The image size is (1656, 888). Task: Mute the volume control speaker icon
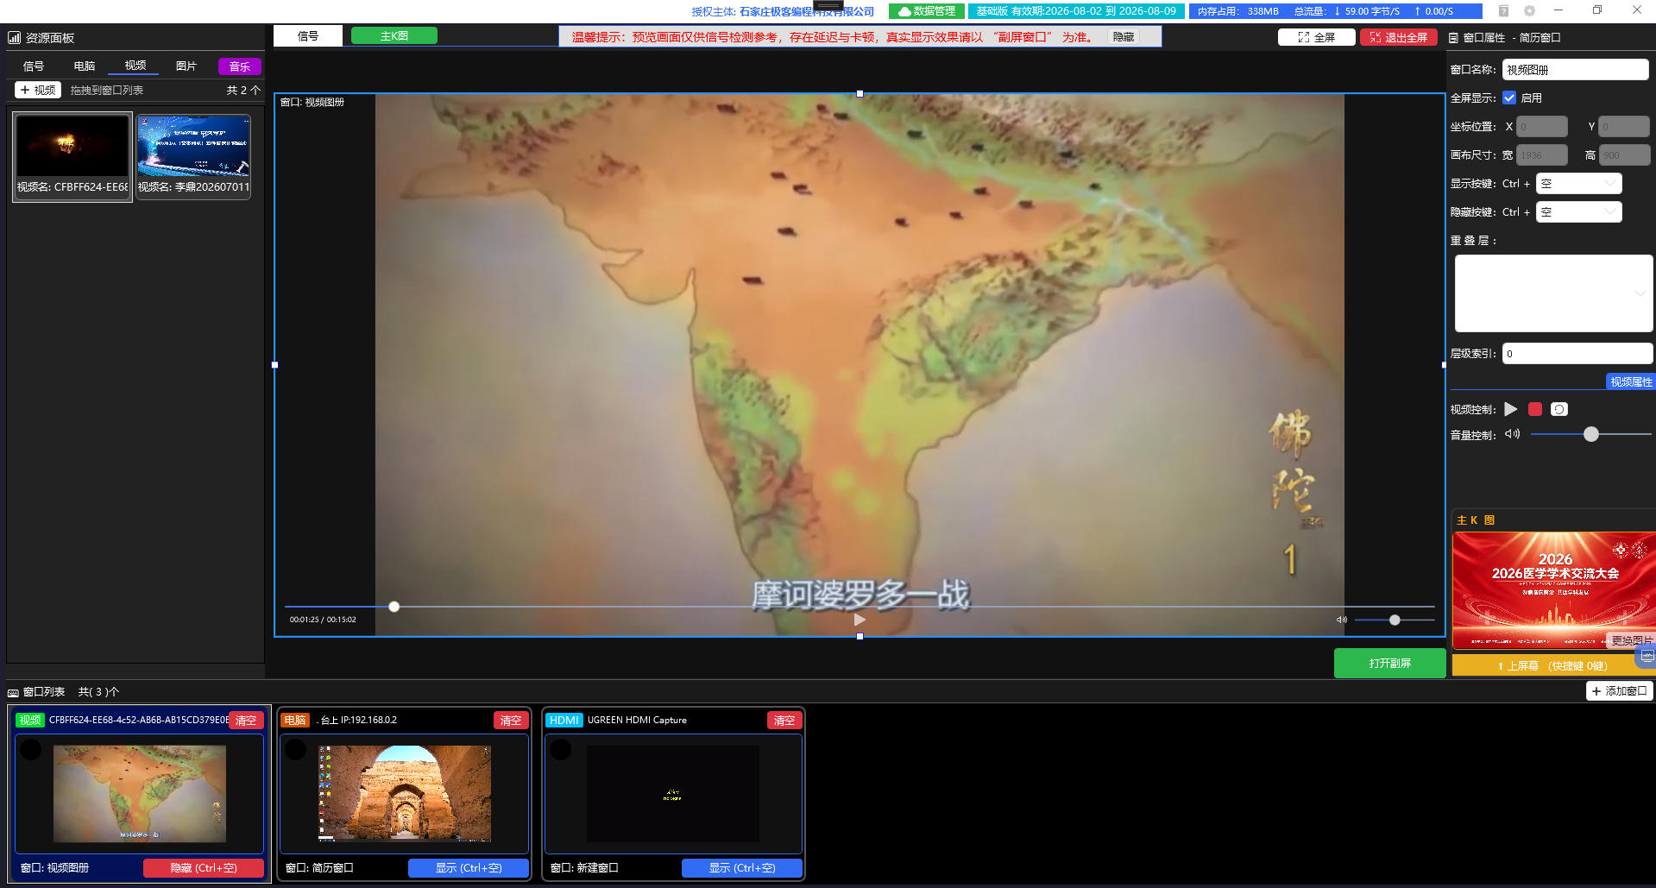click(x=1512, y=434)
